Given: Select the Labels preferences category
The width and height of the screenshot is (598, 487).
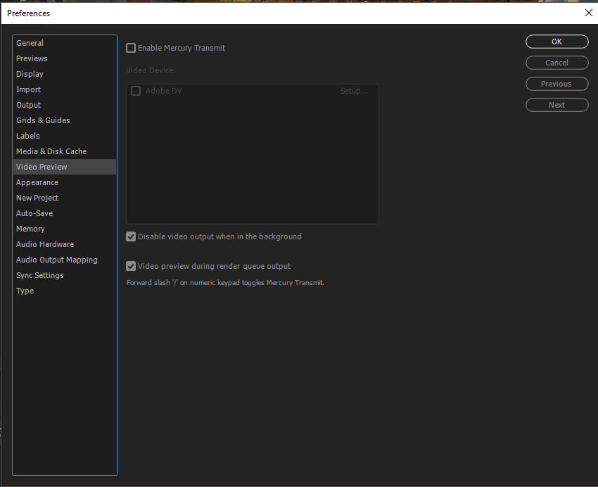Looking at the screenshot, I should (27, 136).
